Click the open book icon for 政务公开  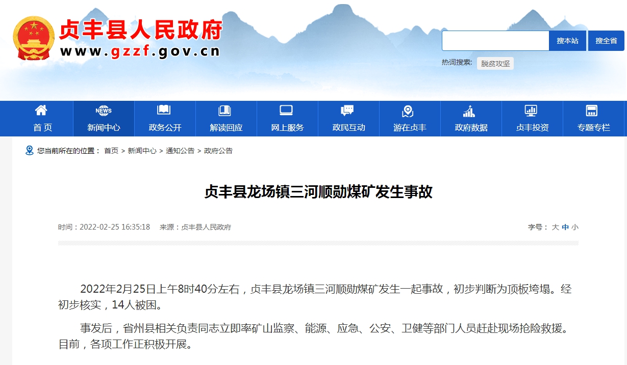click(x=164, y=110)
